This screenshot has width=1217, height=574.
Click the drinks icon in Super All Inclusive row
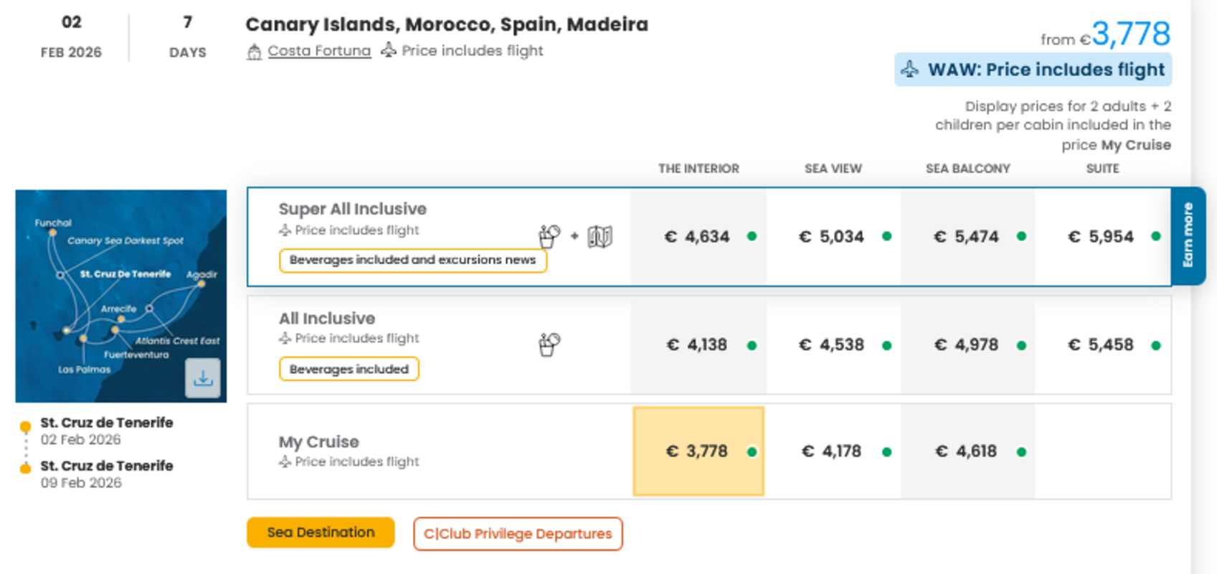[549, 236]
